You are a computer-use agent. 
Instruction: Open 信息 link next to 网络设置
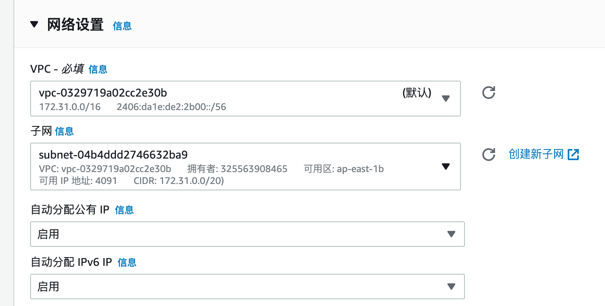tap(122, 26)
